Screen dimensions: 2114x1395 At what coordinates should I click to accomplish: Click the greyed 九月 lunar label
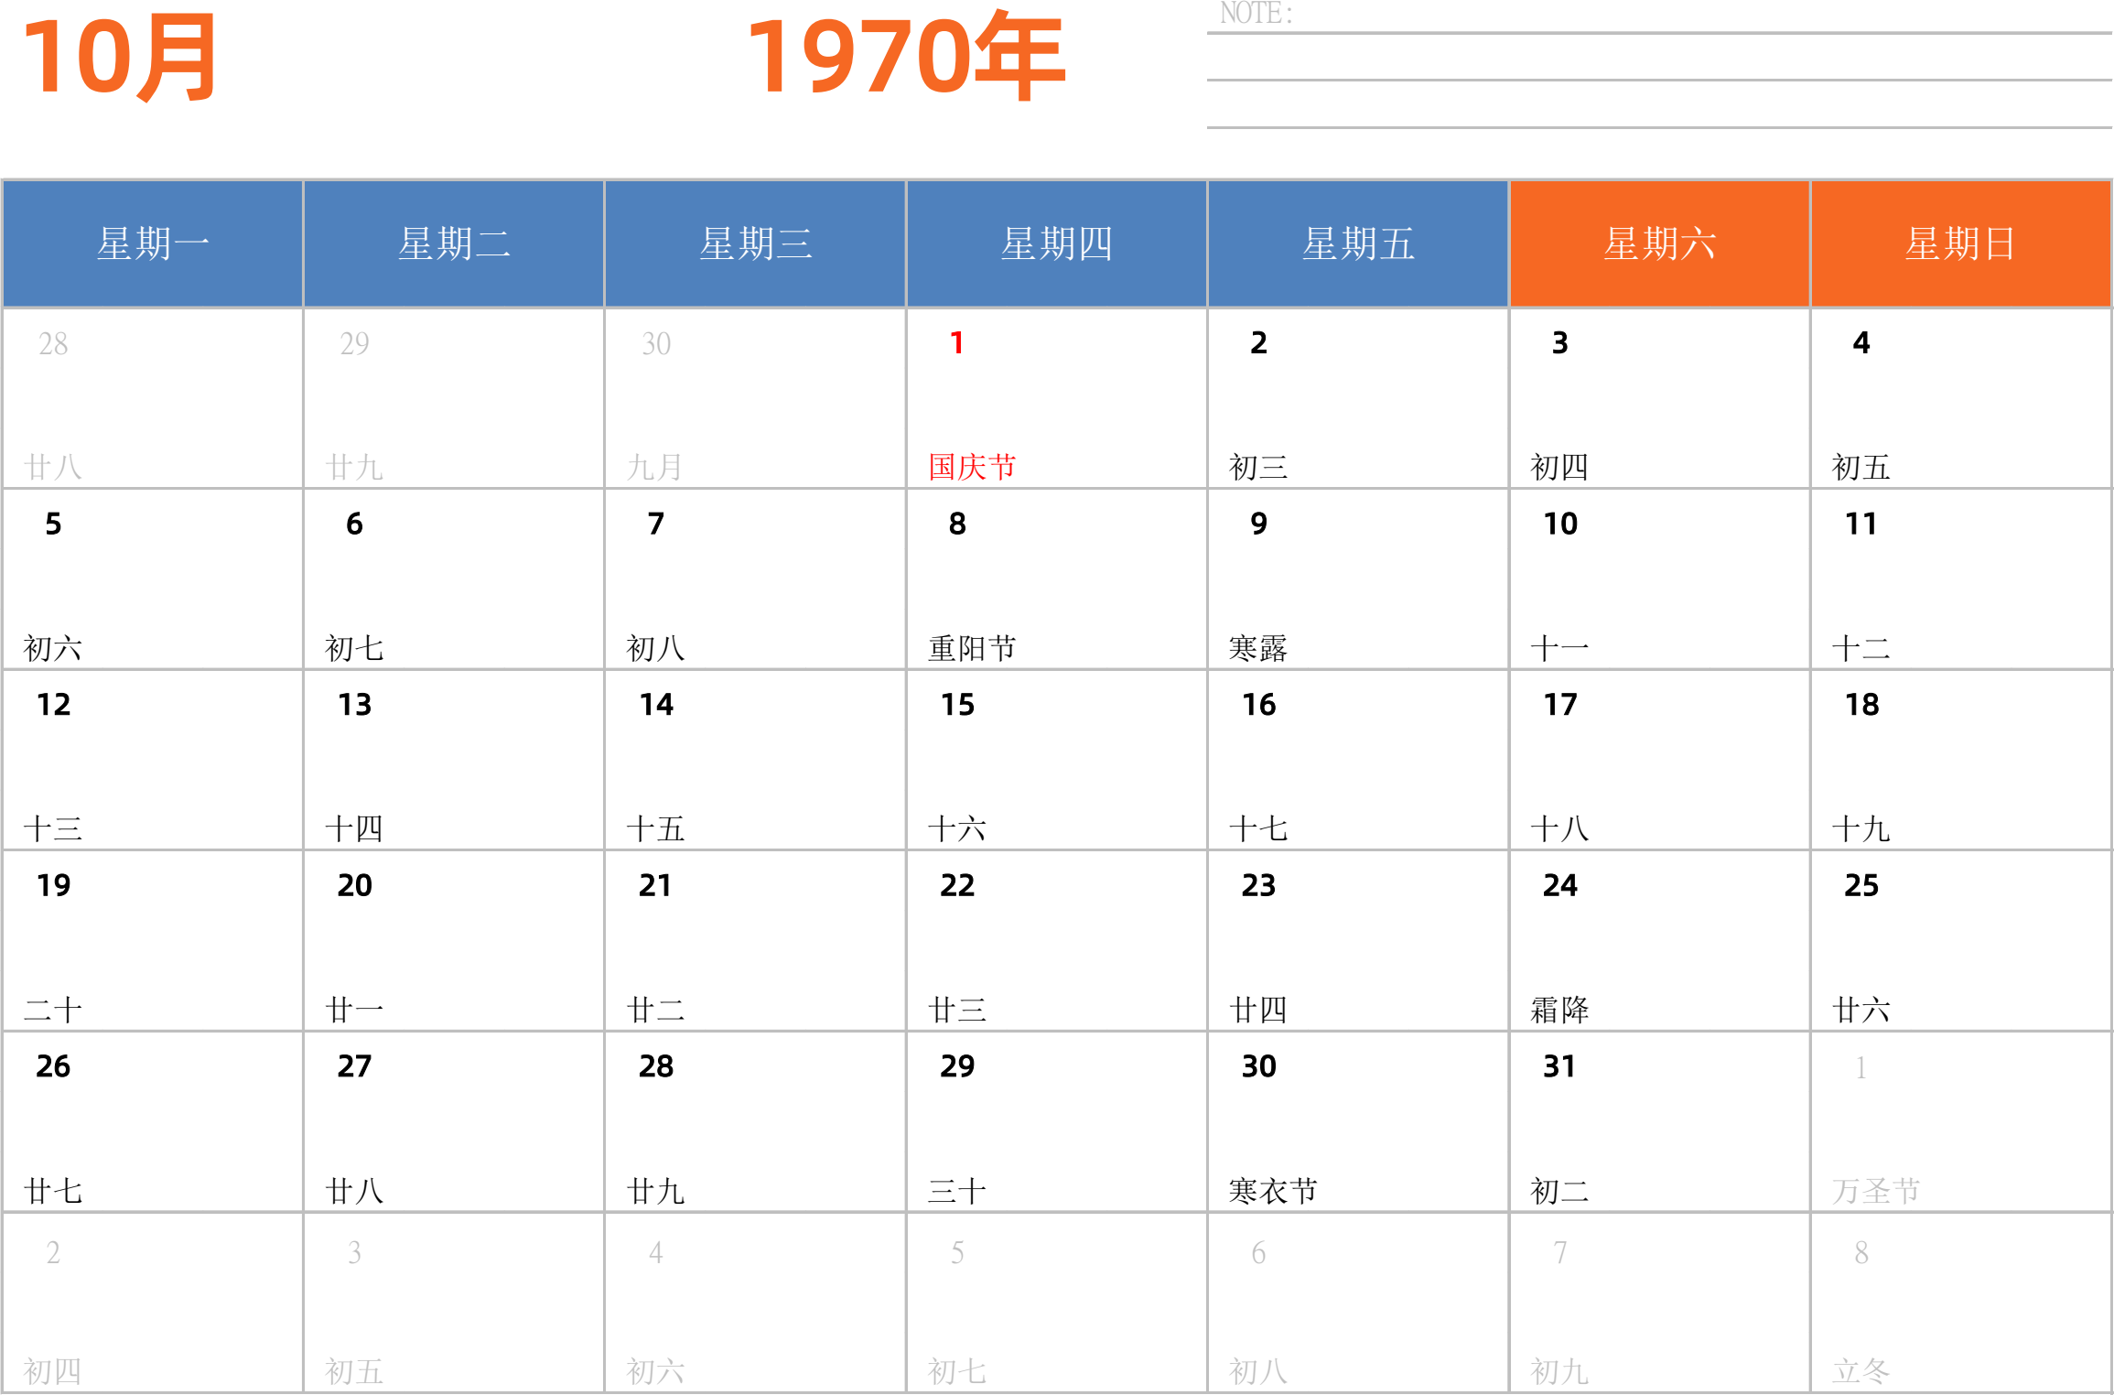coord(655,467)
